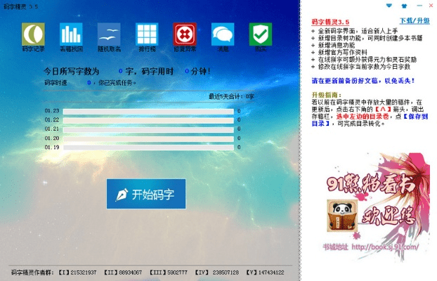
Task: Click author group number 147434122
Action: coord(271,273)
